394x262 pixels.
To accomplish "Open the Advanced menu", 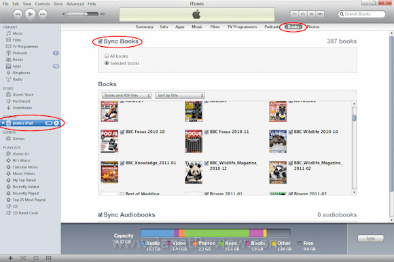I will coord(75,4).
